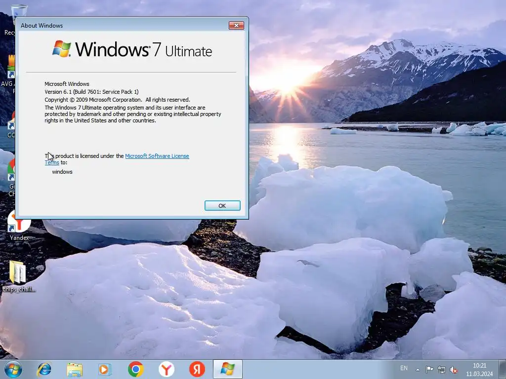Show hidden tray icons arrow
Image resolution: width=506 pixels, height=379 pixels.
[x=418, y=370]
